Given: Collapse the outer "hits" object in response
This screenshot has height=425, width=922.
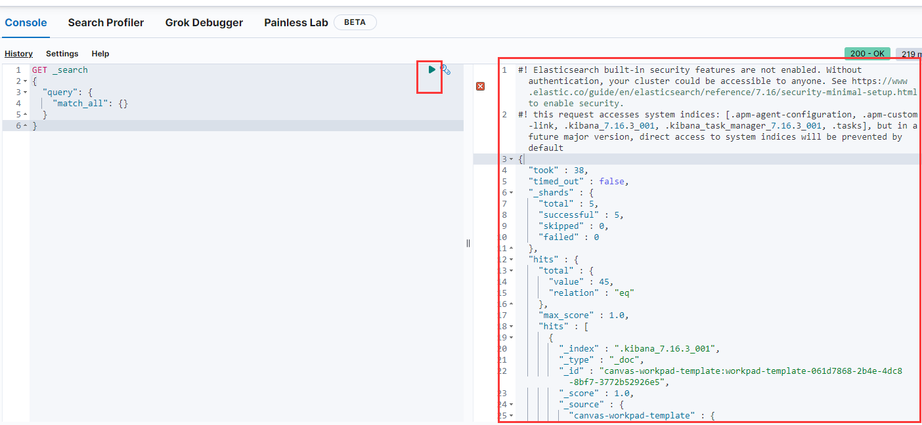Looking at the screenshot, I should pos(511,259).
